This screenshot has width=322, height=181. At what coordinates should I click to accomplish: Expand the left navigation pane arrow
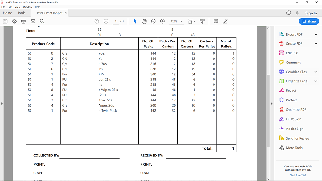click(x=2, y=104)
